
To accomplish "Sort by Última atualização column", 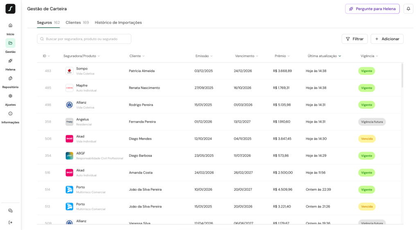I will pyautogui.click(x=324, y=56).
